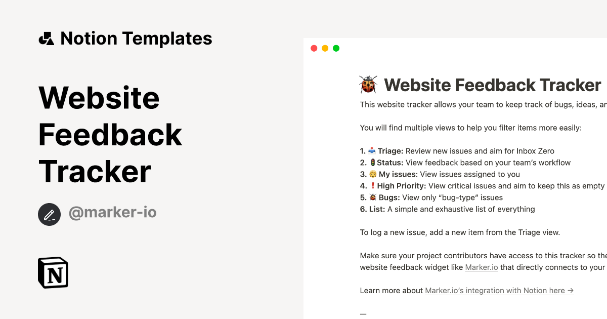The image size is (607, 319).
Task: Click the Website Feedback Tracker heading on left
Action: [110, 135]
